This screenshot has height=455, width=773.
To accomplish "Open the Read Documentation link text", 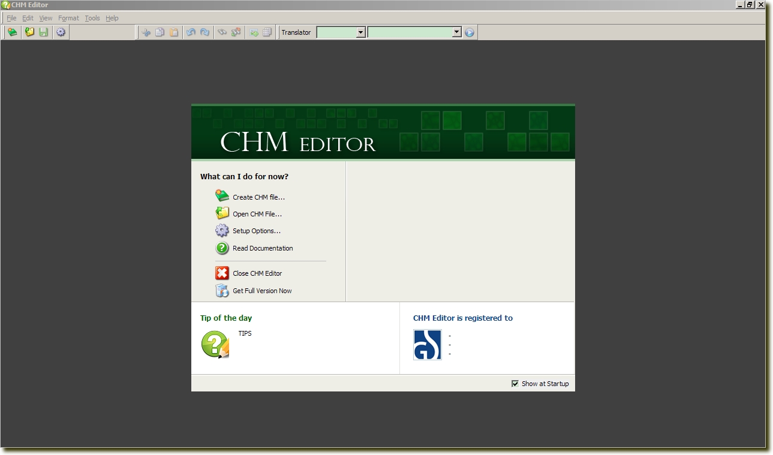I will (x=263, y=248).
